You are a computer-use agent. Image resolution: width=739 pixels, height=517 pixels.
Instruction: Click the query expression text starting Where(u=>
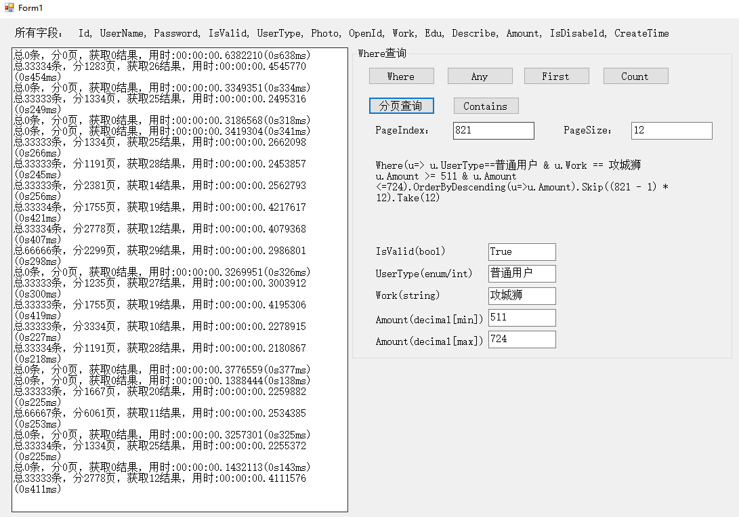coord(522,182)
